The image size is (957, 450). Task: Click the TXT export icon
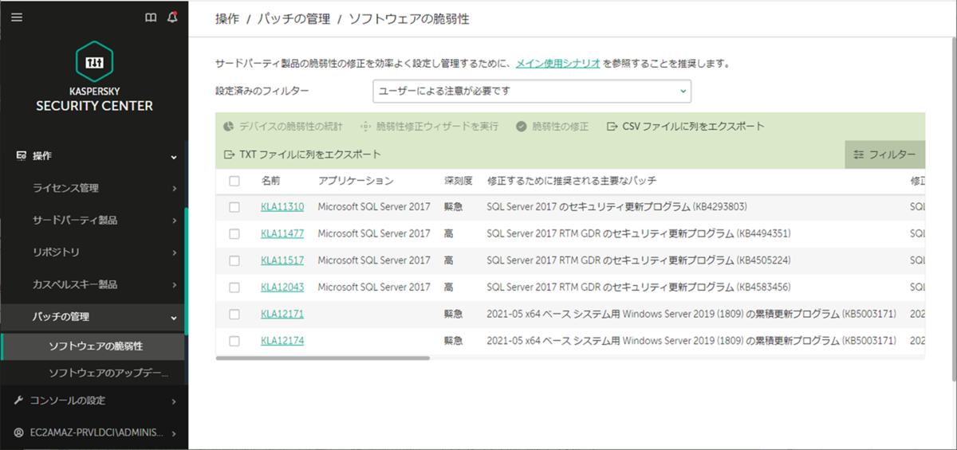229,155
